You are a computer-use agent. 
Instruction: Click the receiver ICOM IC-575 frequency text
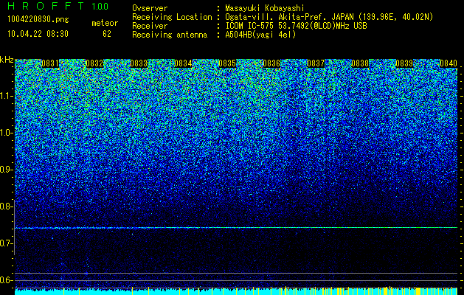point(296,26)
